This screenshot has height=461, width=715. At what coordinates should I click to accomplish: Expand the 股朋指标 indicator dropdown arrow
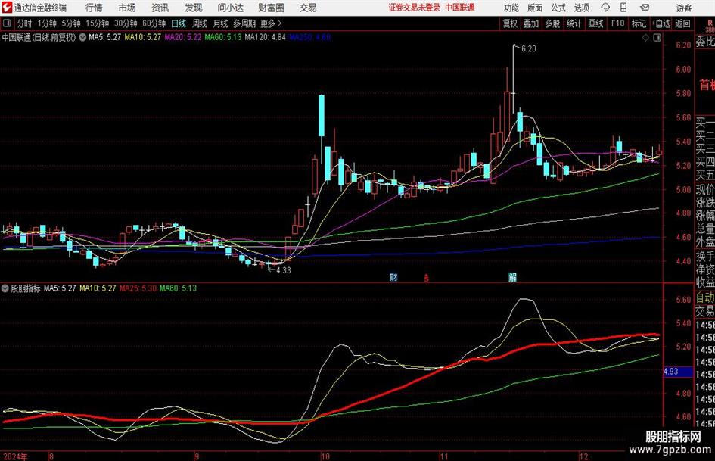point(5,288)
